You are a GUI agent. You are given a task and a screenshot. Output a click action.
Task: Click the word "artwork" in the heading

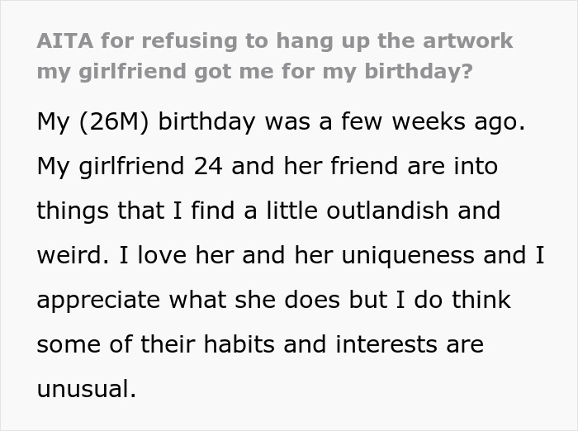(x=468, y=40)
